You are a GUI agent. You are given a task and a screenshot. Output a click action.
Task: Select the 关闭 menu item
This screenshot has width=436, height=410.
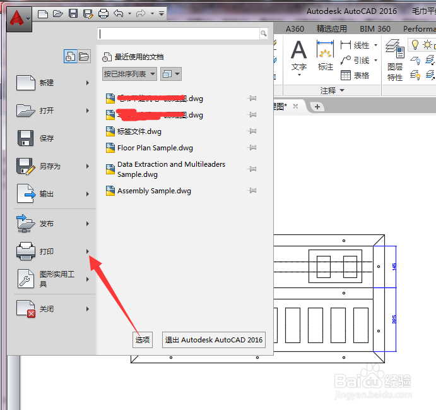click(x=53, y=309)
